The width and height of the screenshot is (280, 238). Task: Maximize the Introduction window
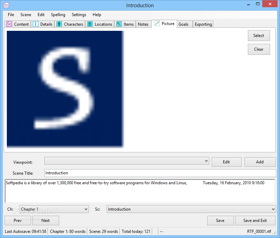point(258,4)
